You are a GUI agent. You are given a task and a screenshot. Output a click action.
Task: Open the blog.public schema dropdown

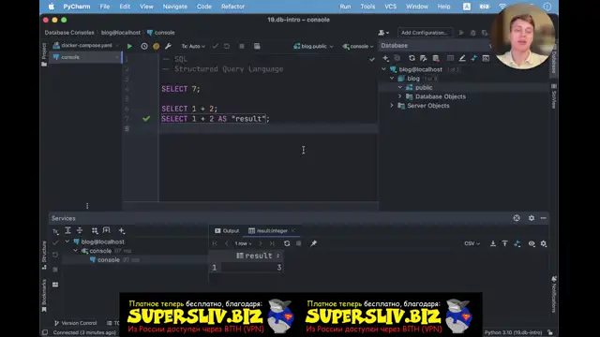click(313, 46)
